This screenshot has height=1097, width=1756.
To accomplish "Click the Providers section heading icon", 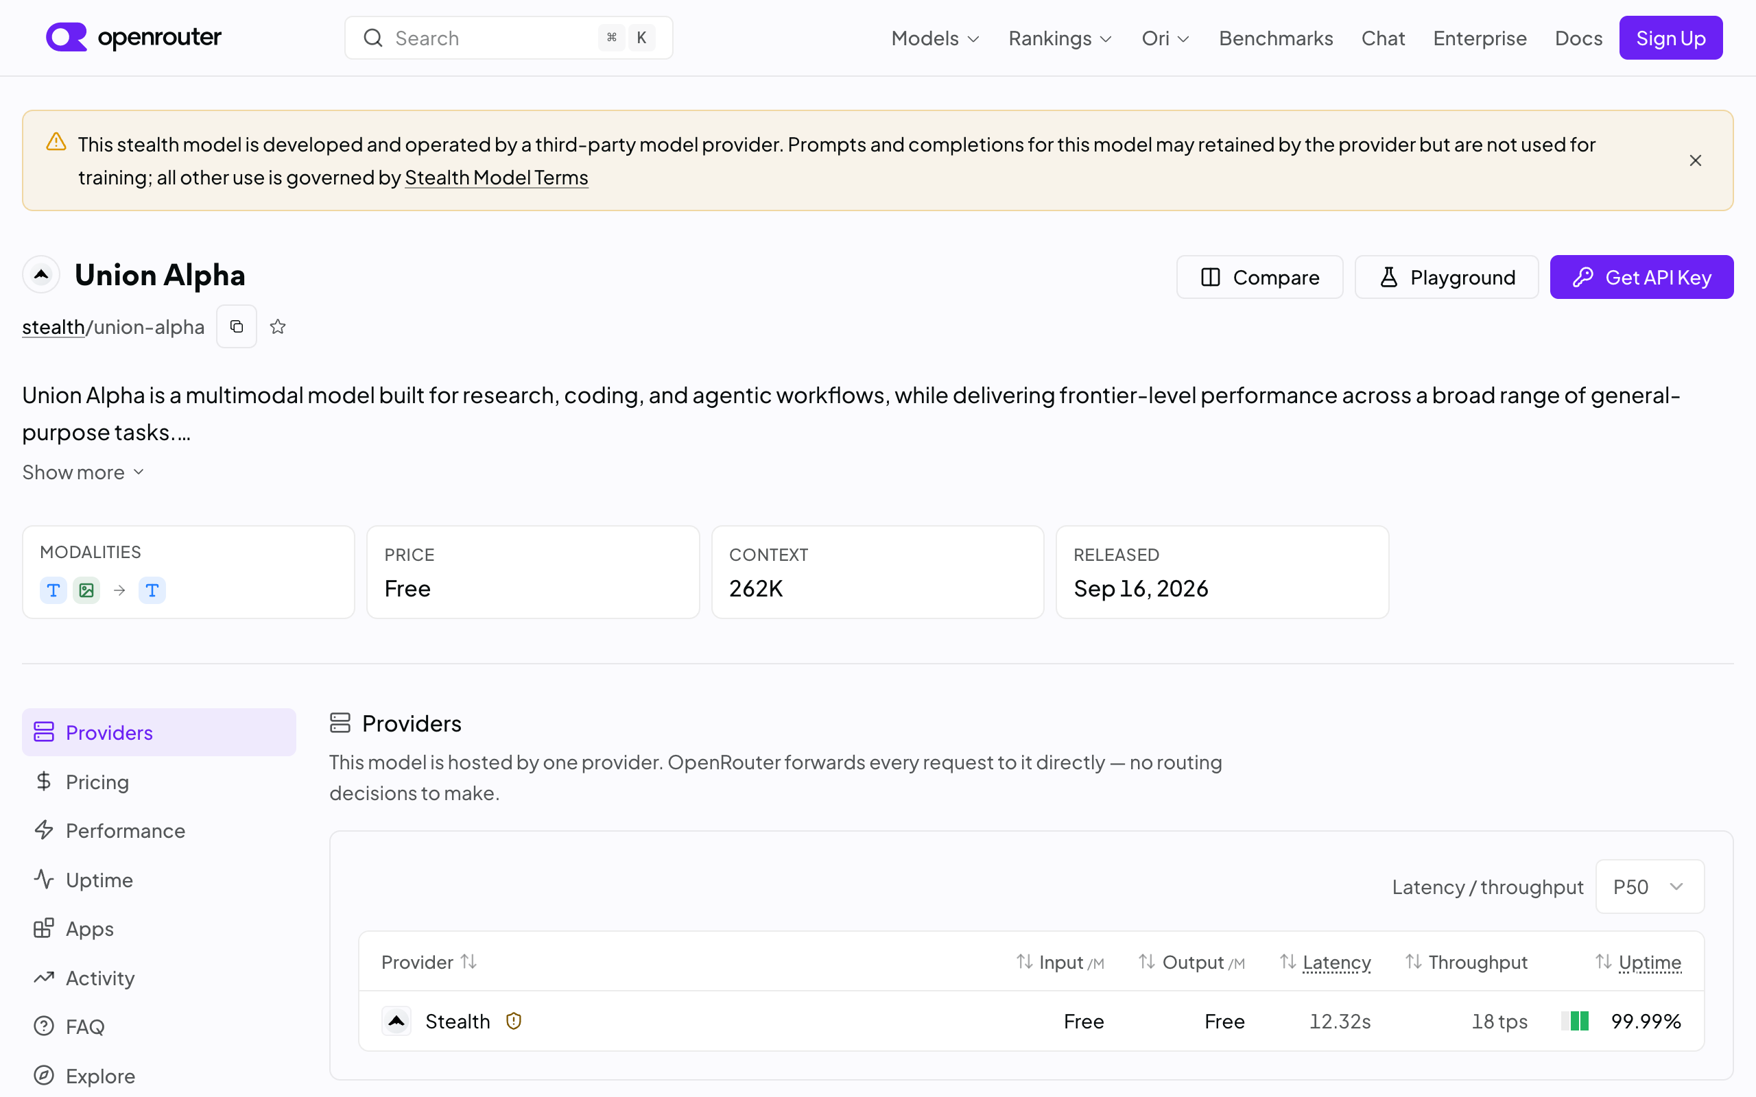I will click(x=340, y=723).
